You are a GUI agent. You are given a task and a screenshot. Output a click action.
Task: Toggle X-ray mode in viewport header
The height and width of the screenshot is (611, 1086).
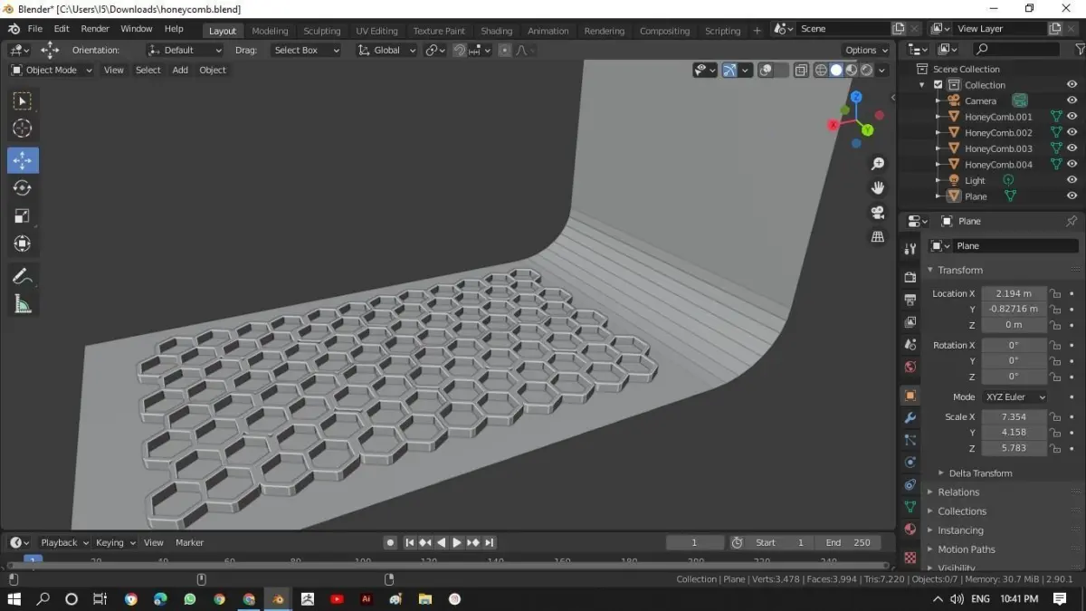[x=801, y=70]
